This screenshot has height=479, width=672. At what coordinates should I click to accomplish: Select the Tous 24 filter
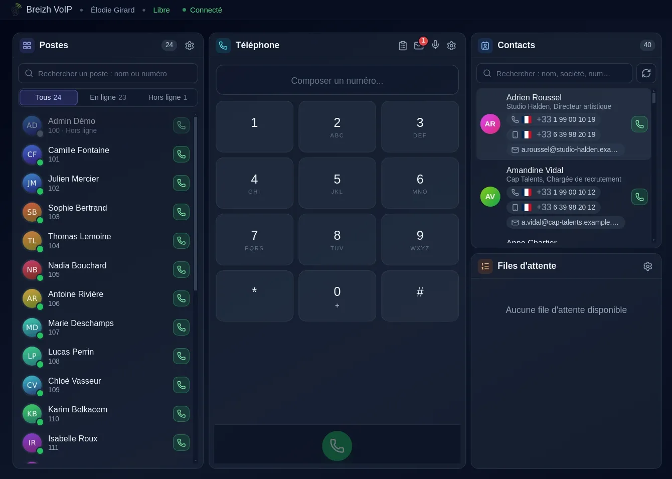[x=49, y=97]
